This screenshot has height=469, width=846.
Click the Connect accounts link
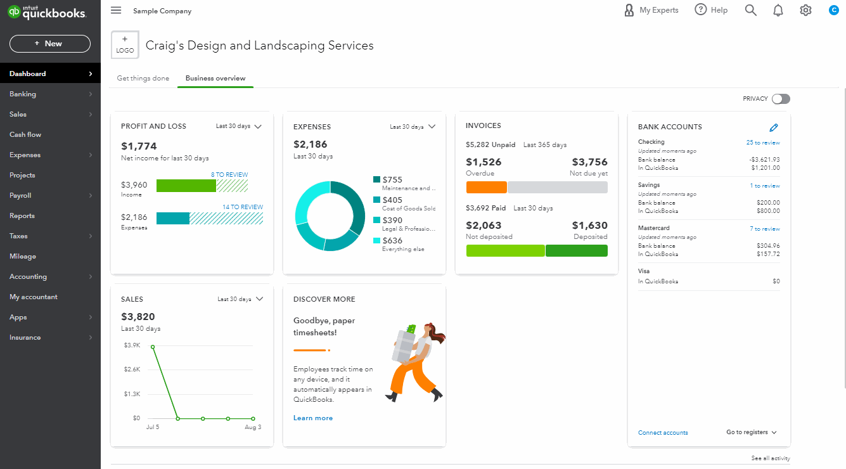coord(663,433)
